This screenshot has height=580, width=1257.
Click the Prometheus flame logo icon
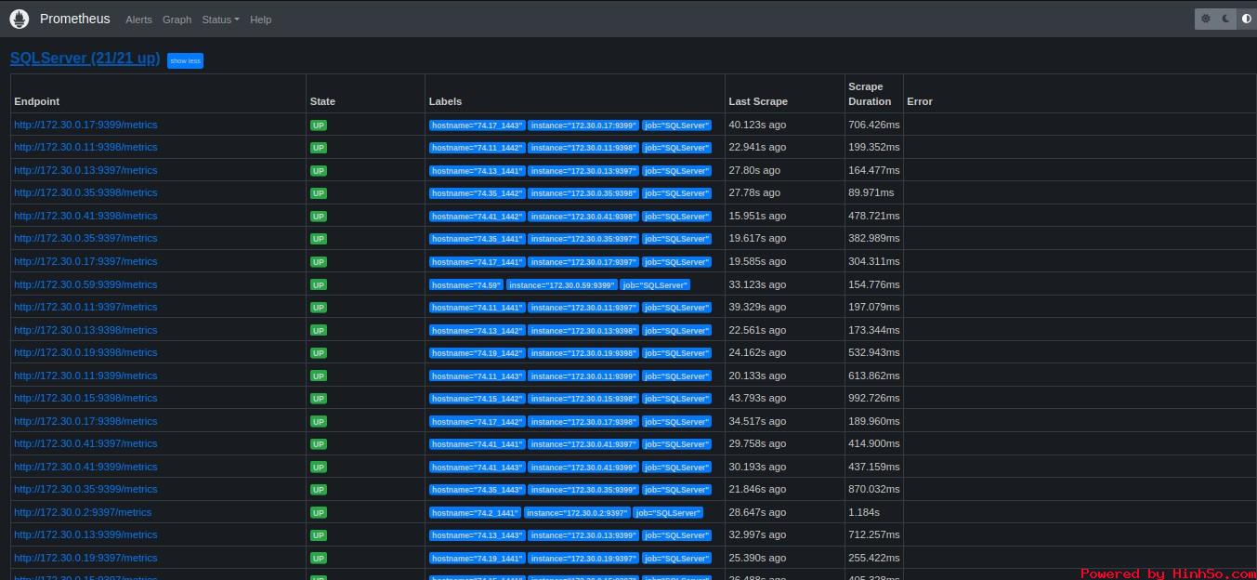20,19
